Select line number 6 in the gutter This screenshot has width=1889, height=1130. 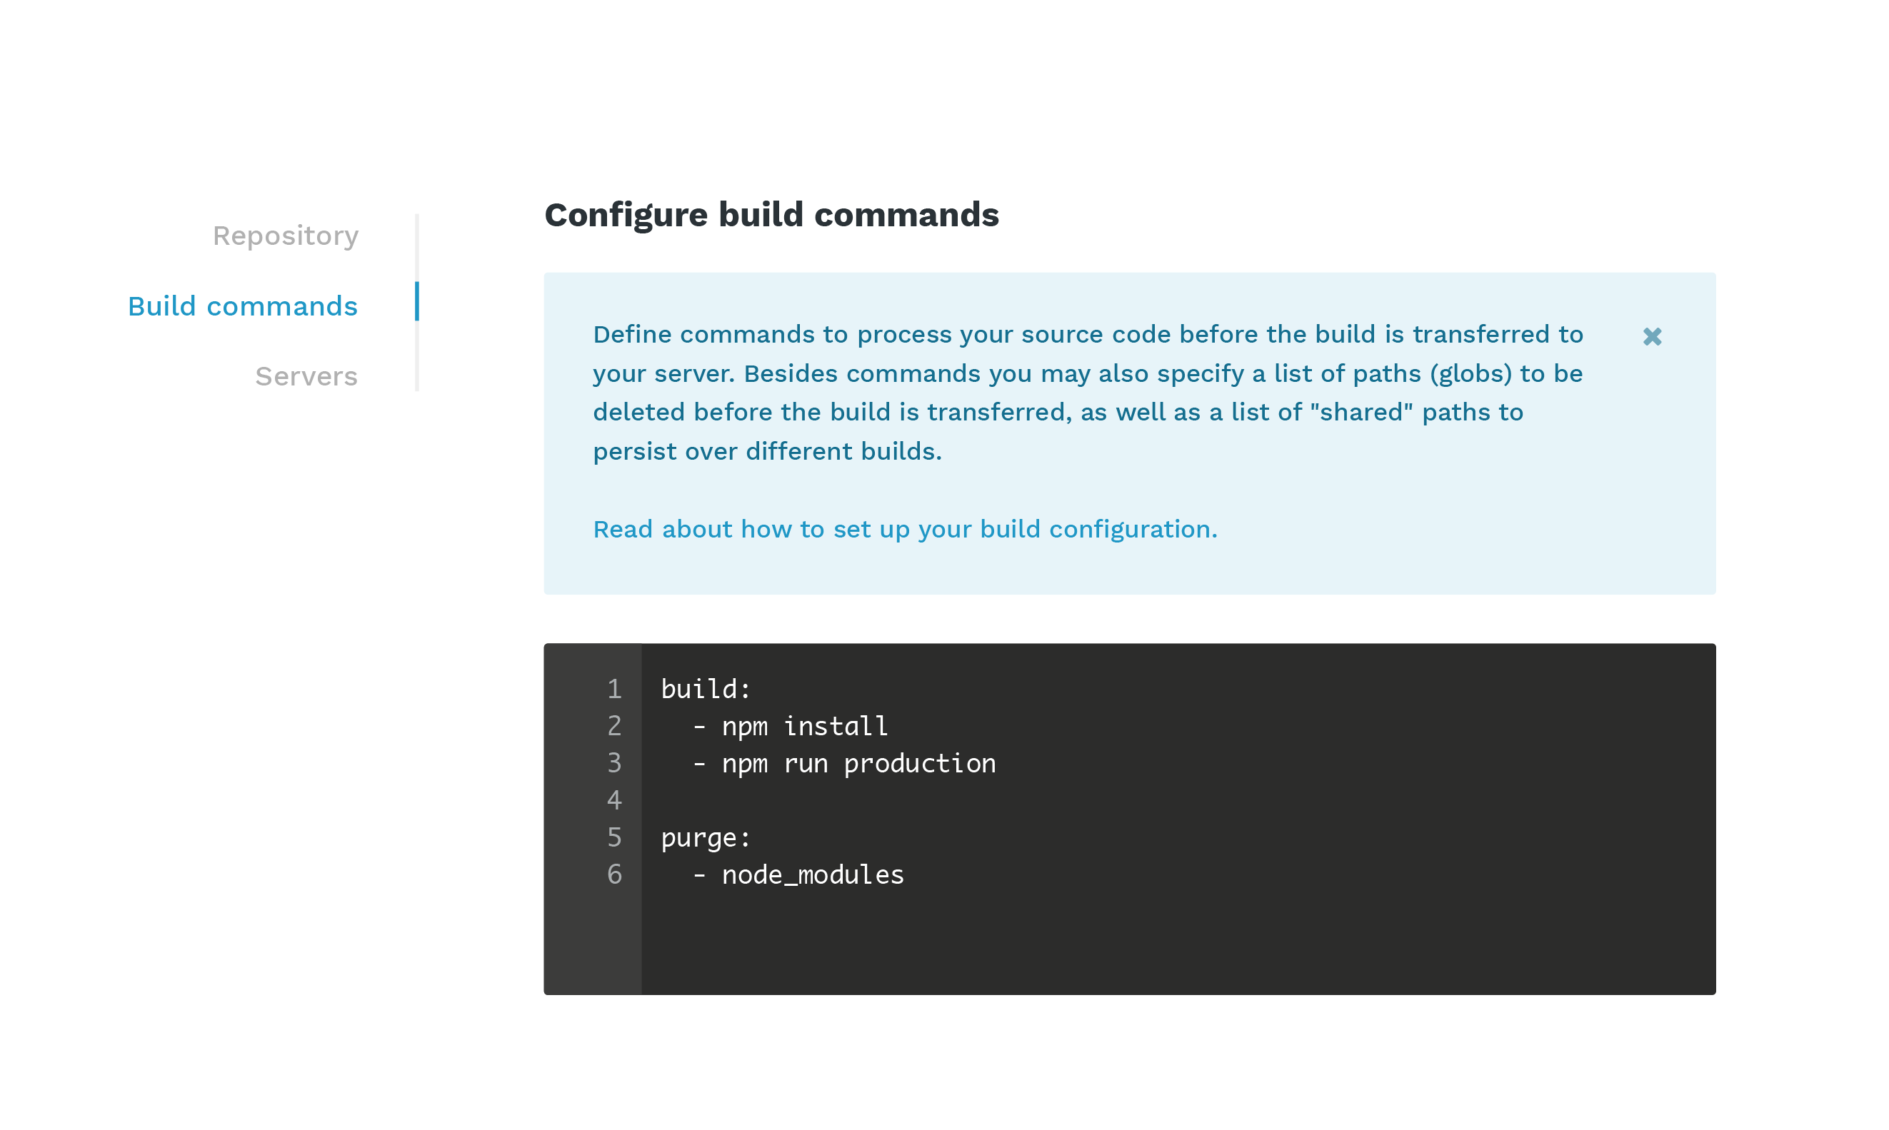pos(614,874)
